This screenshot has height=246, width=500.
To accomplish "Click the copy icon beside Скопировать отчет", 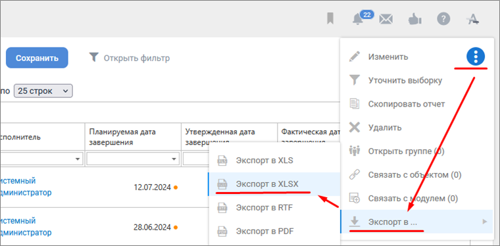I will [354, 104].
